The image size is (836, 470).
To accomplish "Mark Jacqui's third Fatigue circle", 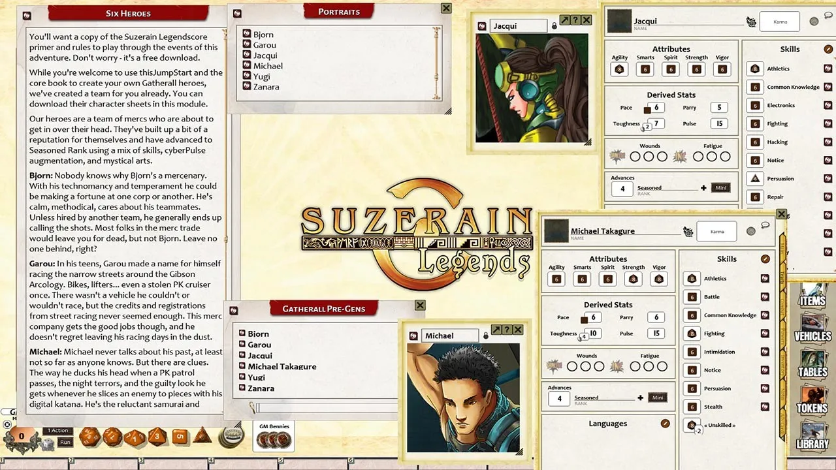I will click(726, 157).
